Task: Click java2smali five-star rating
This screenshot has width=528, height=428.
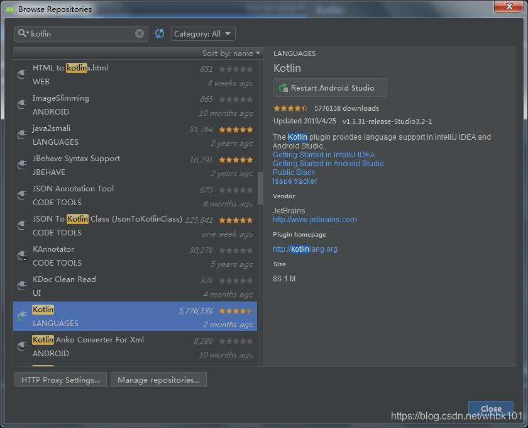Action: (236, 130)
